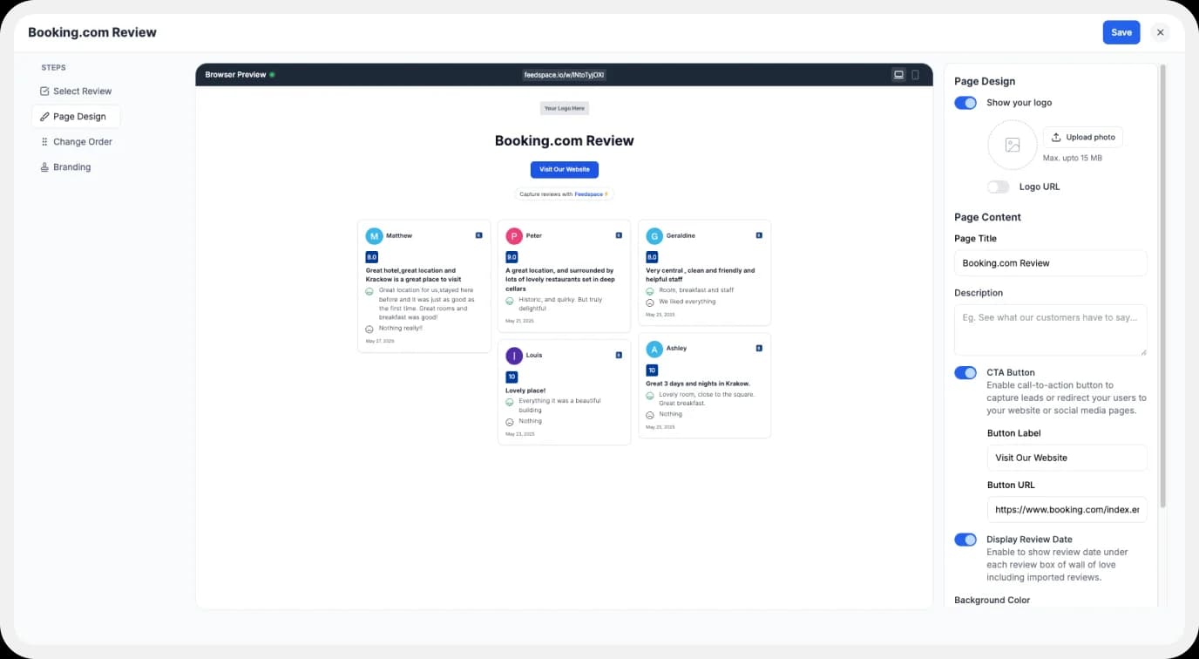Switch the preview to desktop view

tap(898, 74)
